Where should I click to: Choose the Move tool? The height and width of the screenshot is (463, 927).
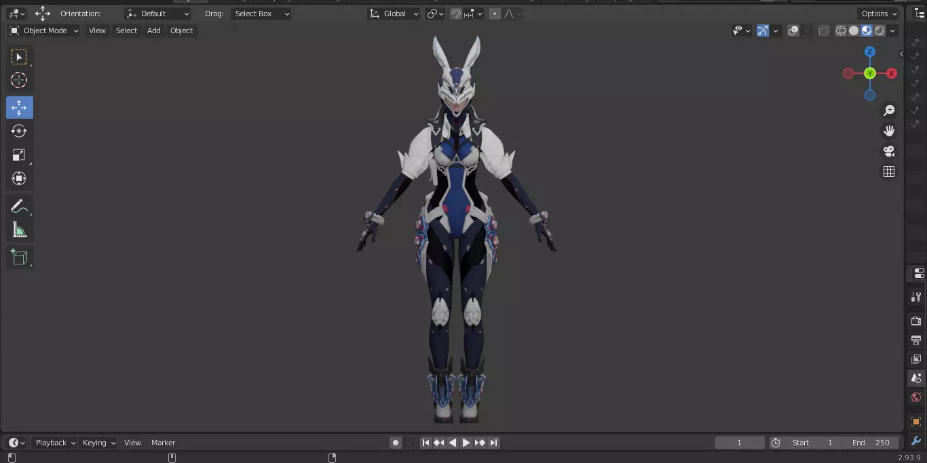pyautogui.click(x=19, y=108)
